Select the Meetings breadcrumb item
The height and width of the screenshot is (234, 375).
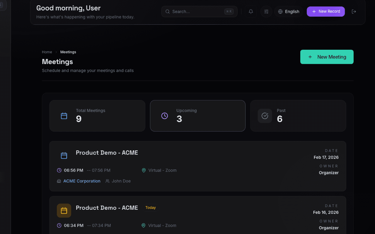click(x=68, y=52)
